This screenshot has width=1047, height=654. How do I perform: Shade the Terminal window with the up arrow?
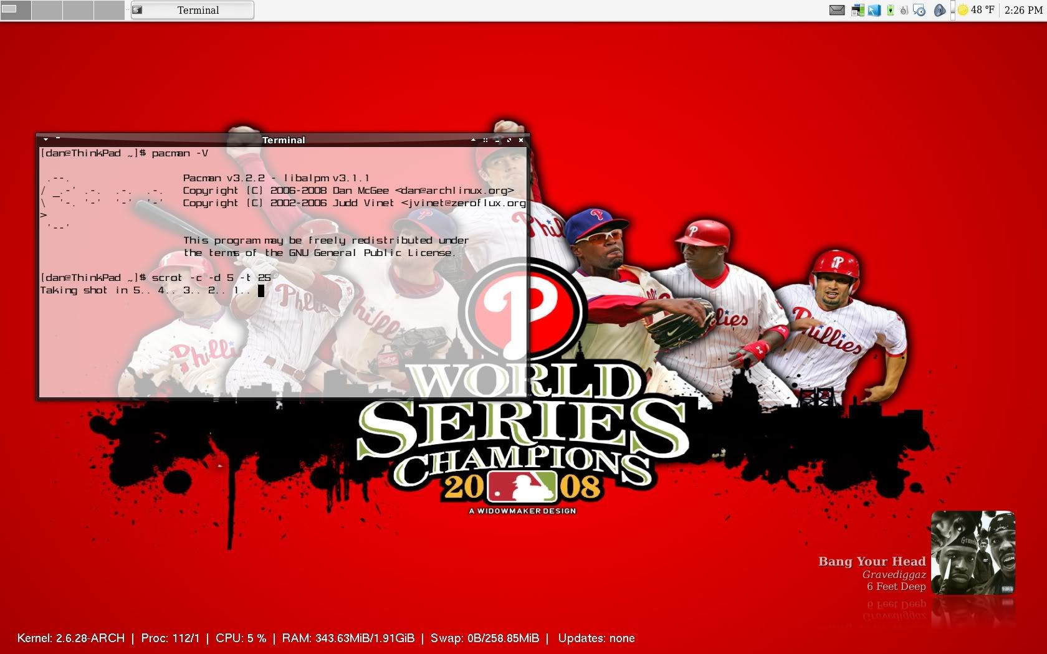(x=473, y=140)
